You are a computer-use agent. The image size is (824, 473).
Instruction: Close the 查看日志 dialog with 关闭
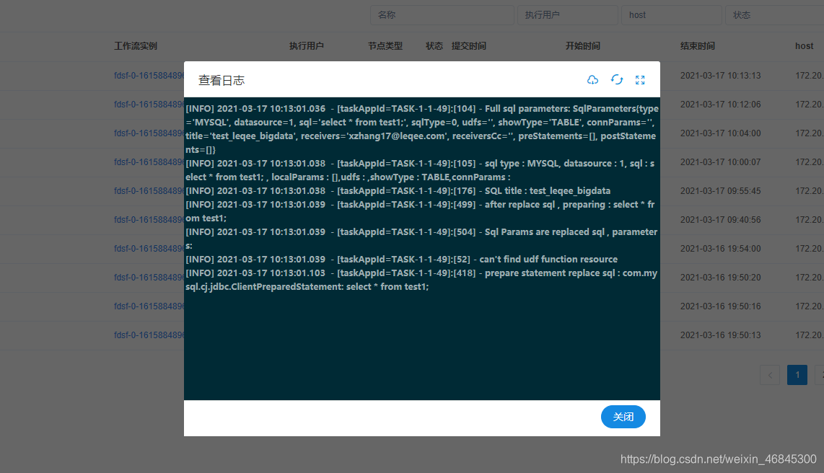coord(623,417)
